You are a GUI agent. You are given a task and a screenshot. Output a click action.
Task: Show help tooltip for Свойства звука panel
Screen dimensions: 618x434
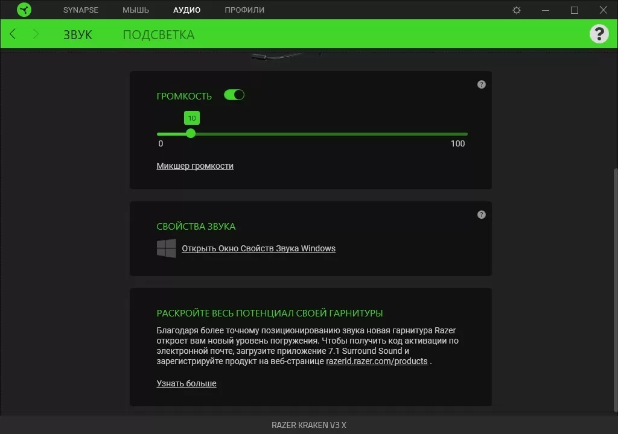click(481, 215)
